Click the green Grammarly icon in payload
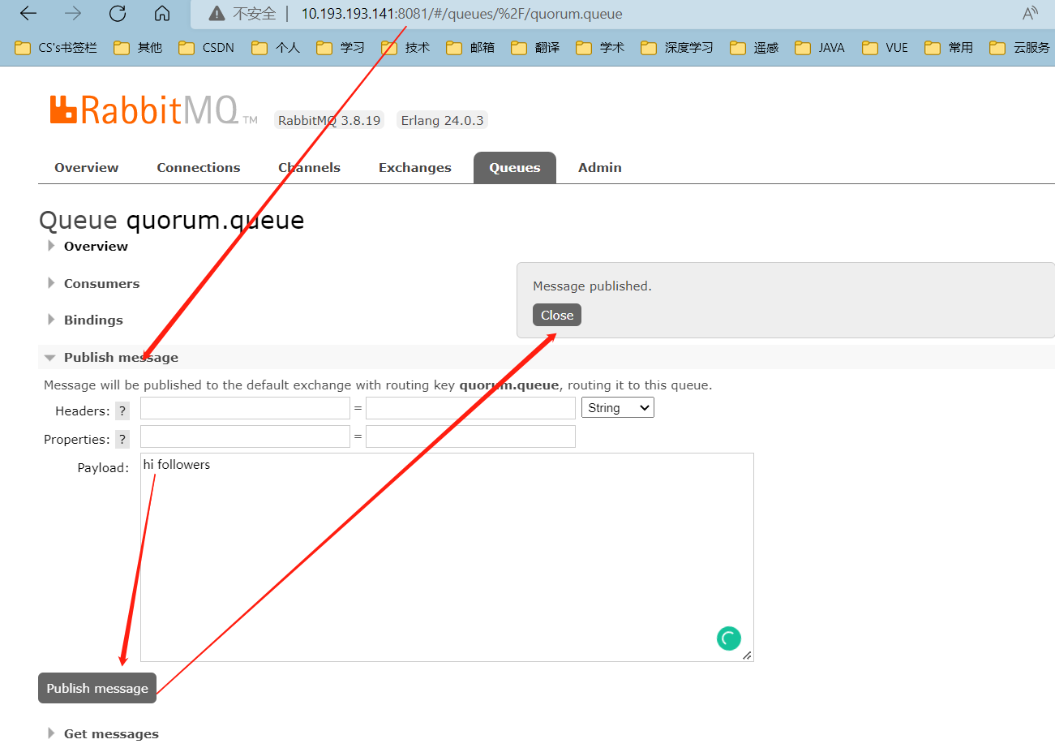 [x=729, y=638]
